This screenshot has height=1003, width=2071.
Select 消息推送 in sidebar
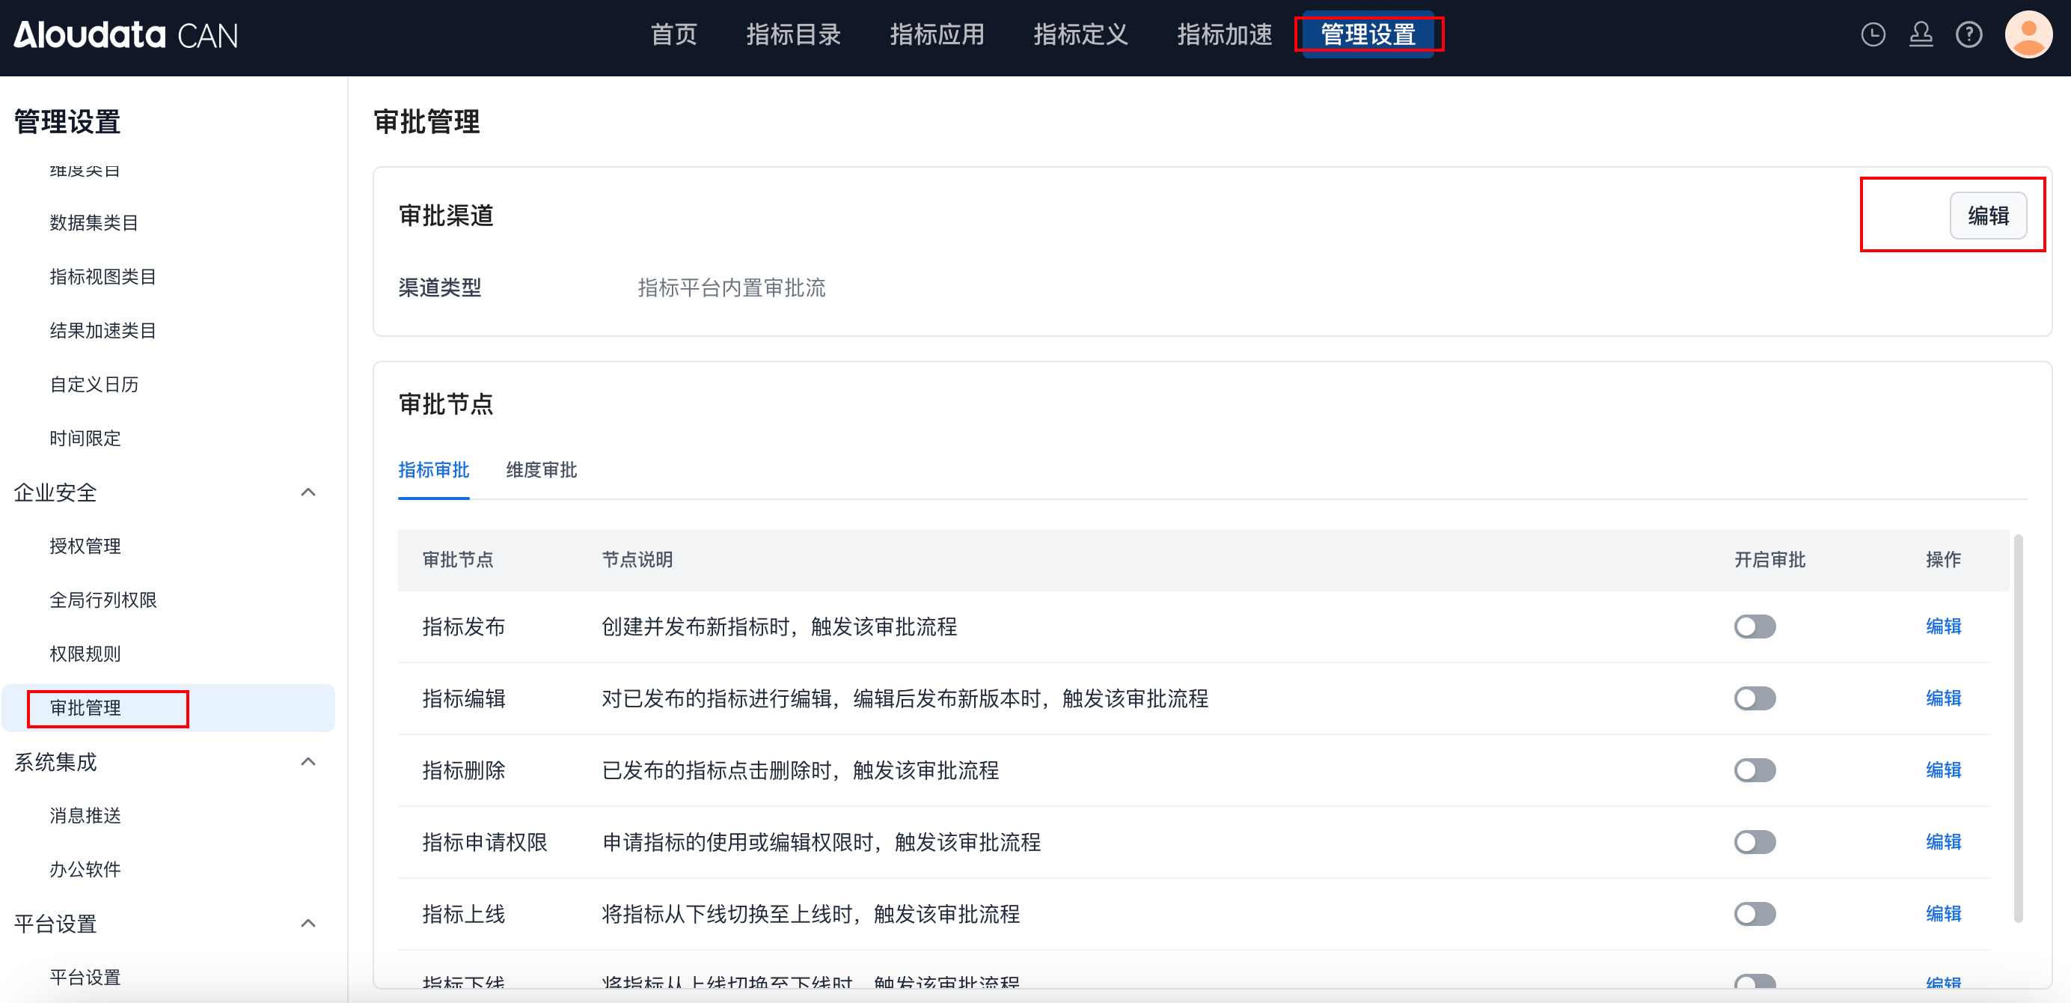point(85,816)
